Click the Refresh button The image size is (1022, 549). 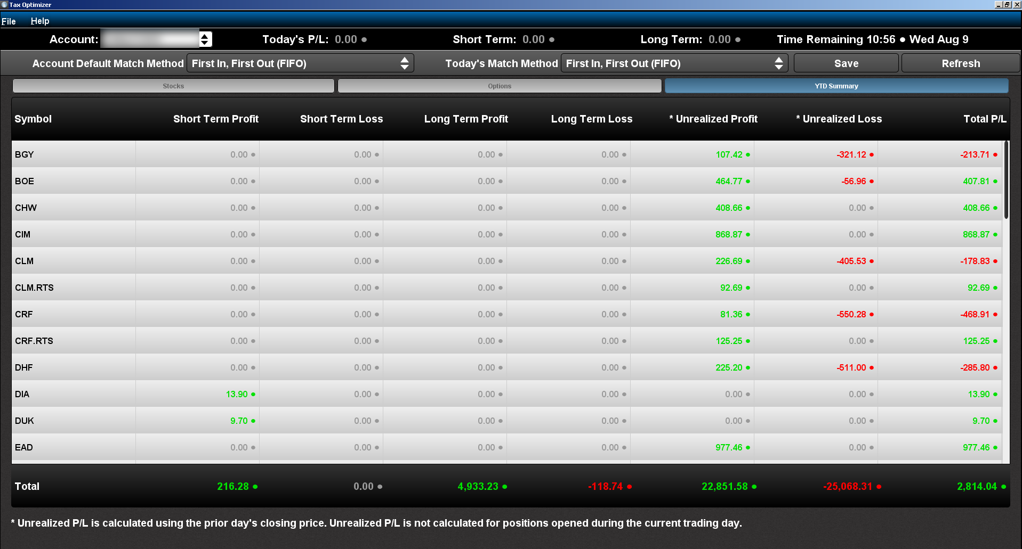coord(961,63)
